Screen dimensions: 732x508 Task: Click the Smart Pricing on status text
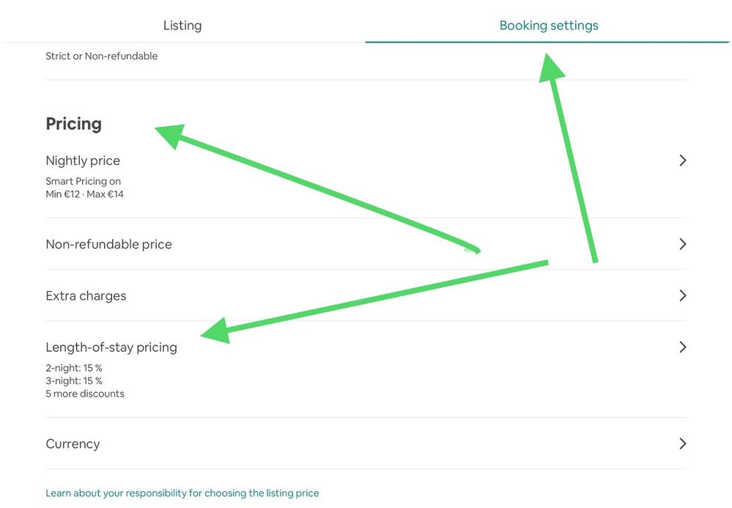[x=83, y=181]
